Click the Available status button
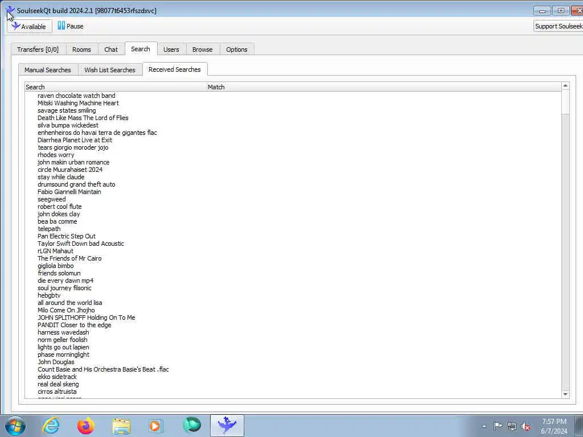 (30, 26)
